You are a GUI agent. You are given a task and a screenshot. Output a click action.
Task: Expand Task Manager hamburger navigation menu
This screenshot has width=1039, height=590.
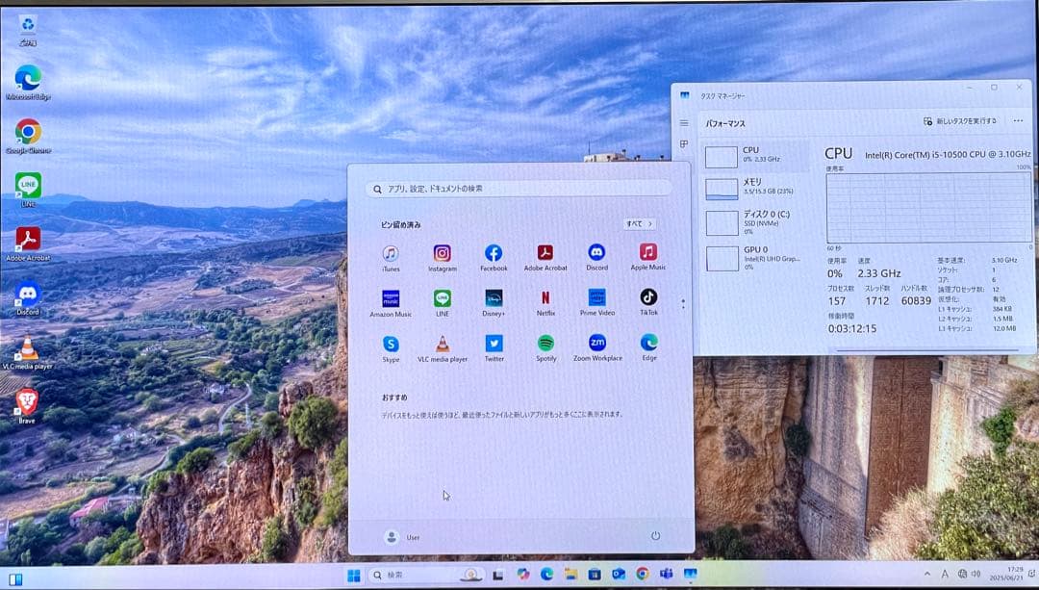684,123
